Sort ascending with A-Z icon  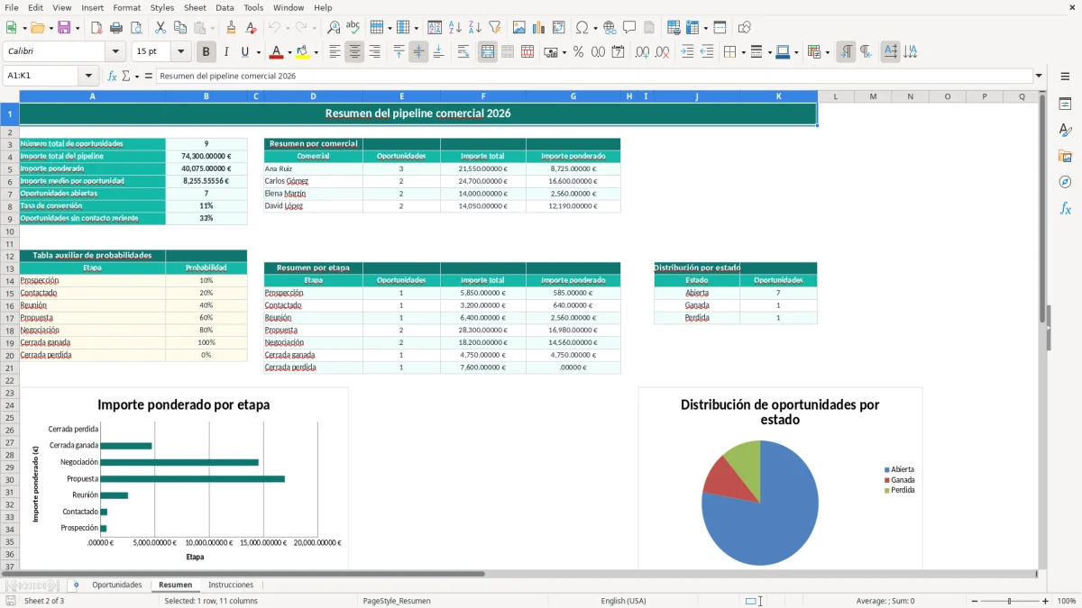coord(455,28)
